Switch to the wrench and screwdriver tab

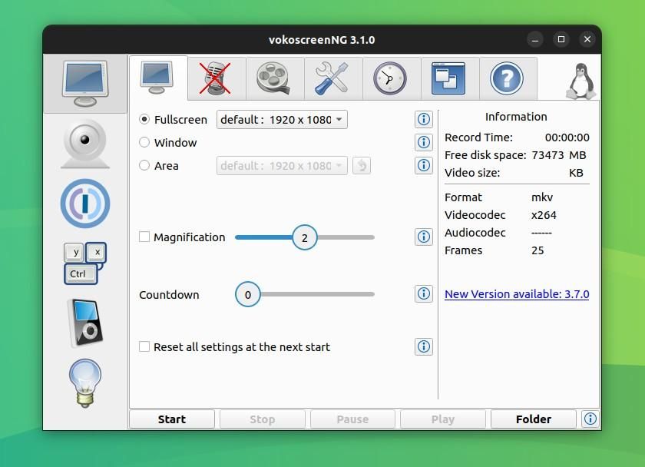point(333,78)
